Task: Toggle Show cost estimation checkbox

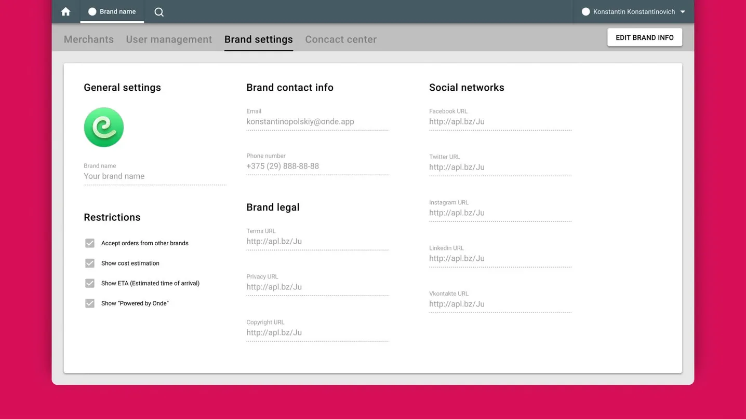Action: pyautogui.click(x=90, y=263)
